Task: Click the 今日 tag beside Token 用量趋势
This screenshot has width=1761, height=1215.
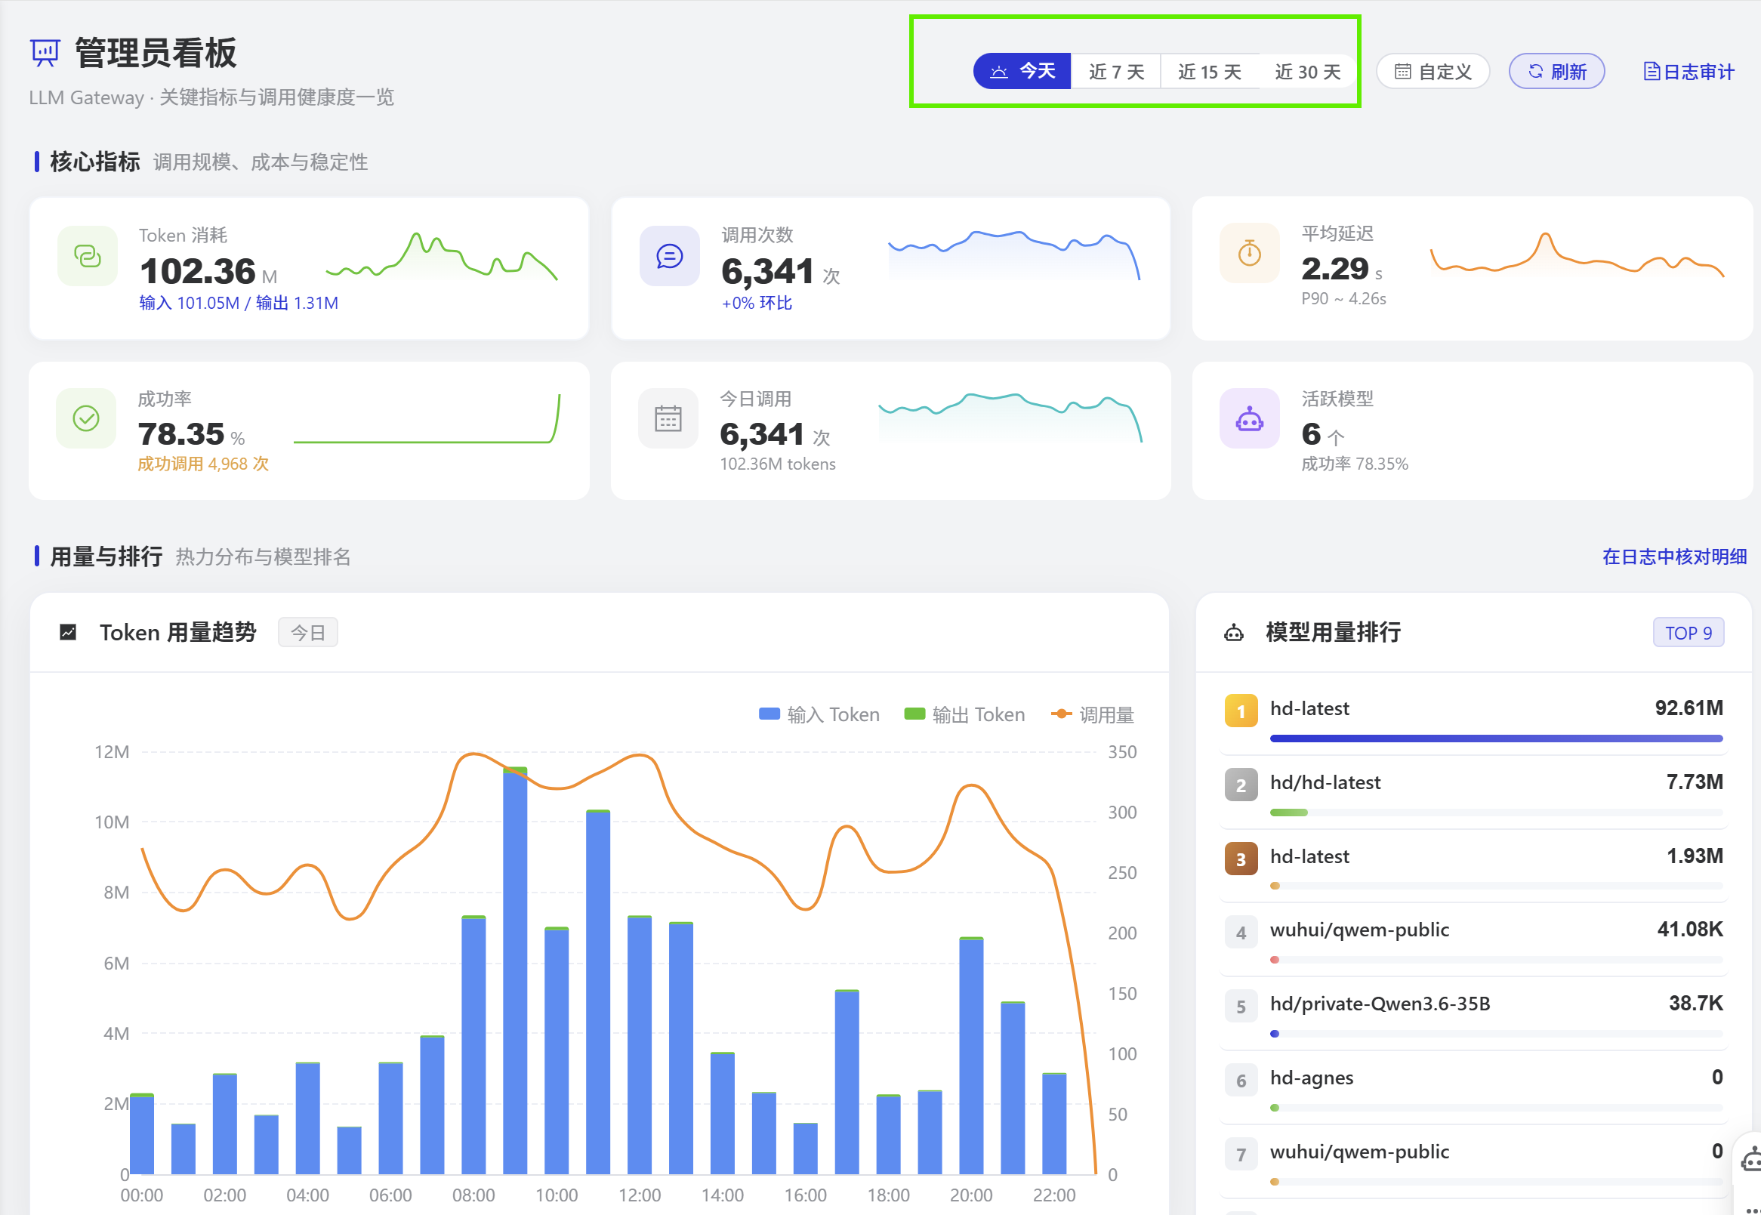Action: click(x=307, y=632)
